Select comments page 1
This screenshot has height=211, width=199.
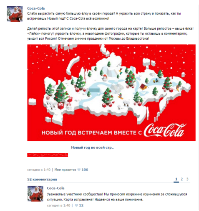[176, 179]
